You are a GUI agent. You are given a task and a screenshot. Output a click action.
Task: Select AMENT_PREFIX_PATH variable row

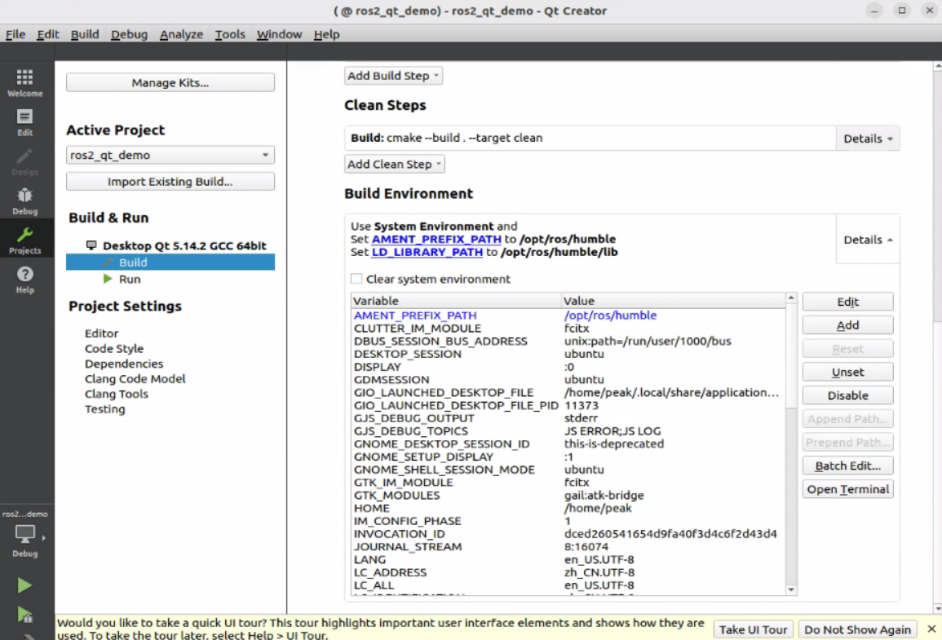(x=568, y=316)
